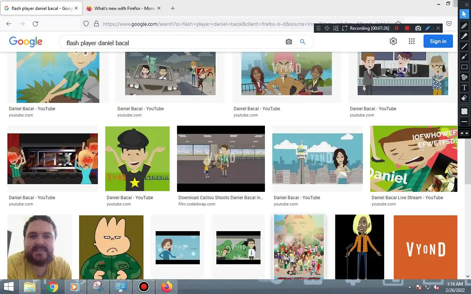Viewport: 471px width, 294px height.
Task: Click the Google logo
Action: coord(26,42)
